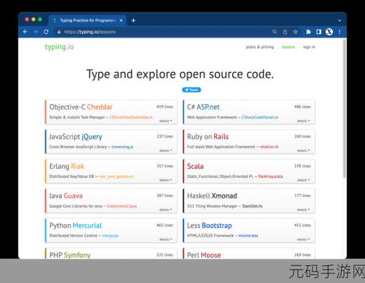Open a new browser tab with plus

[133, 21]
